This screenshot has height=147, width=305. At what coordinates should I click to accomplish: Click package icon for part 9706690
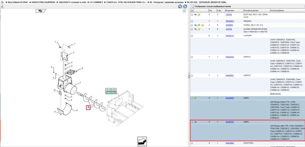point(202,25)
